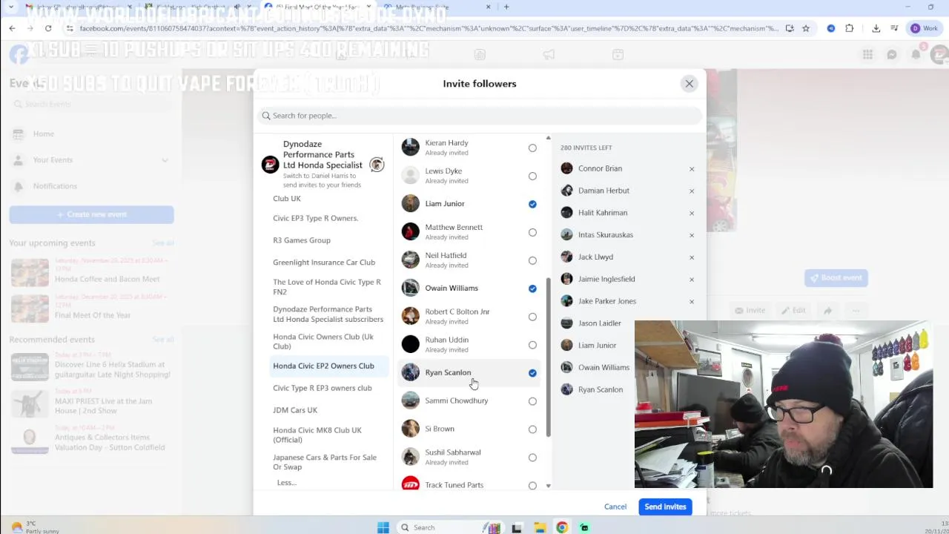Select Track Tuned Parts row
Screen dimensions: 949x534
[469, 484]
